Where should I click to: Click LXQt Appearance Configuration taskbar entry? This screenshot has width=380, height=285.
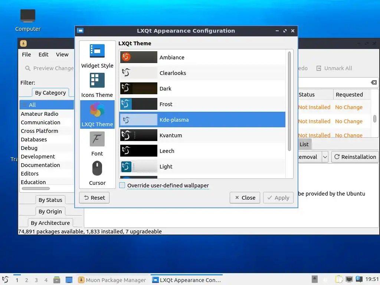(187, 280)
